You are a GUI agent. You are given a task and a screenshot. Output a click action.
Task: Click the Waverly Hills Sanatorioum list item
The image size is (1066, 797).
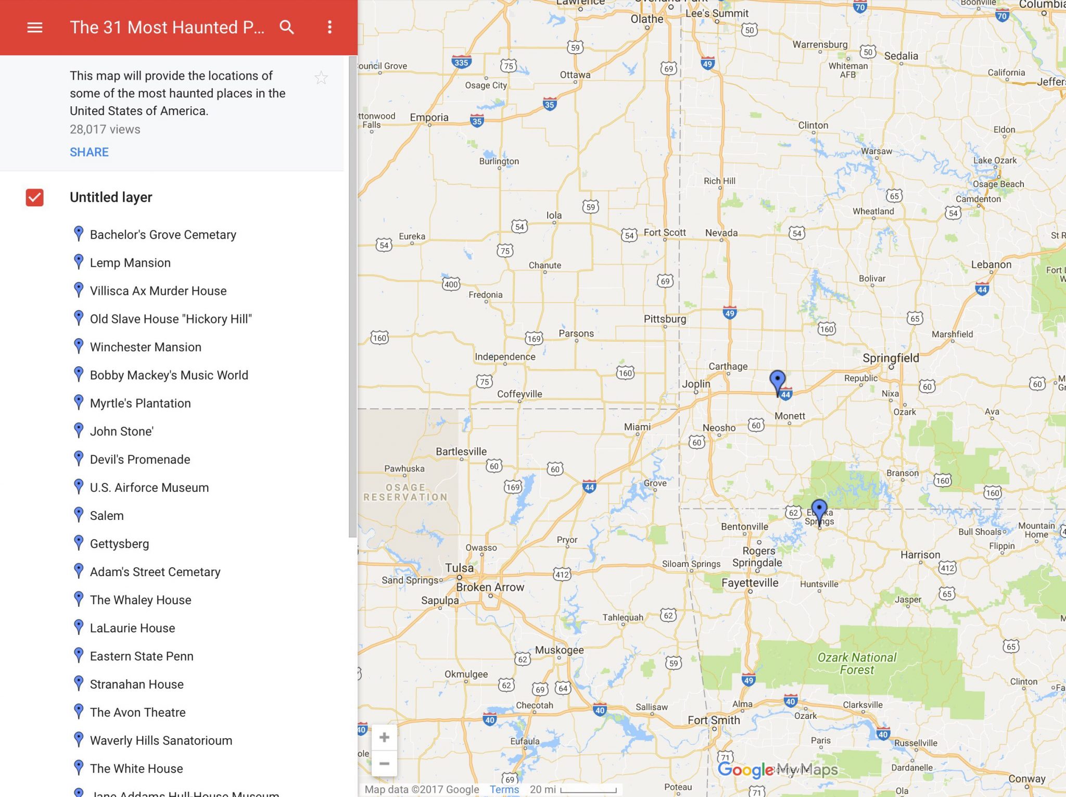point(161,741)
